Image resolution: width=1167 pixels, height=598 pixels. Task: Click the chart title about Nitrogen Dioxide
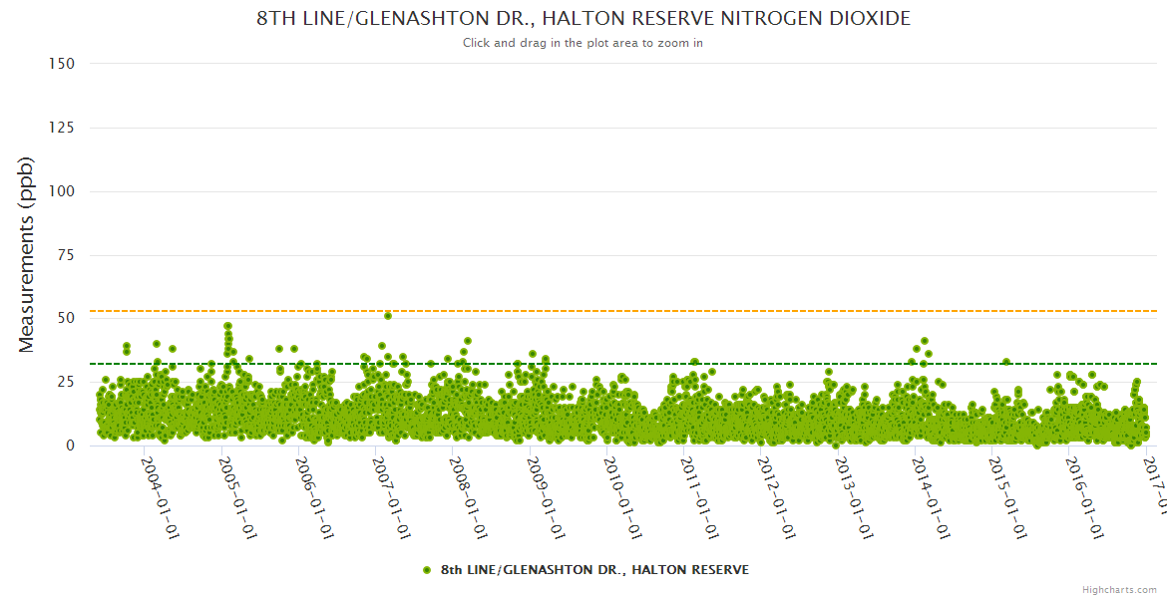click(583, 19)
